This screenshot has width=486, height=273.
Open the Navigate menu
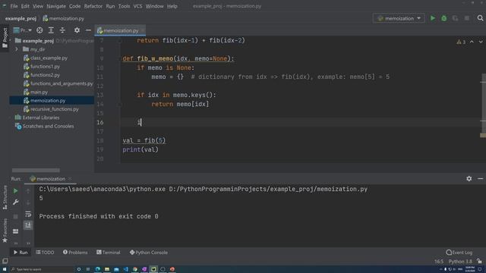[x=56, y=6]
